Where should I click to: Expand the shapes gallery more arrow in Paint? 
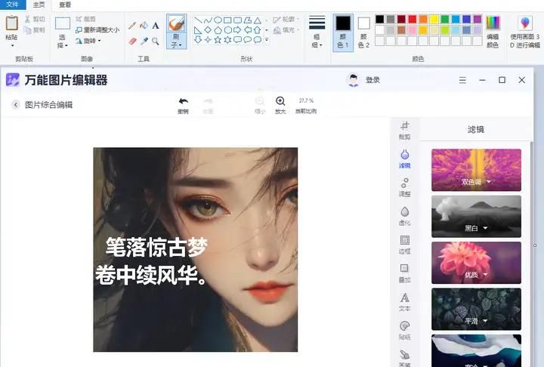click(267, 39)
